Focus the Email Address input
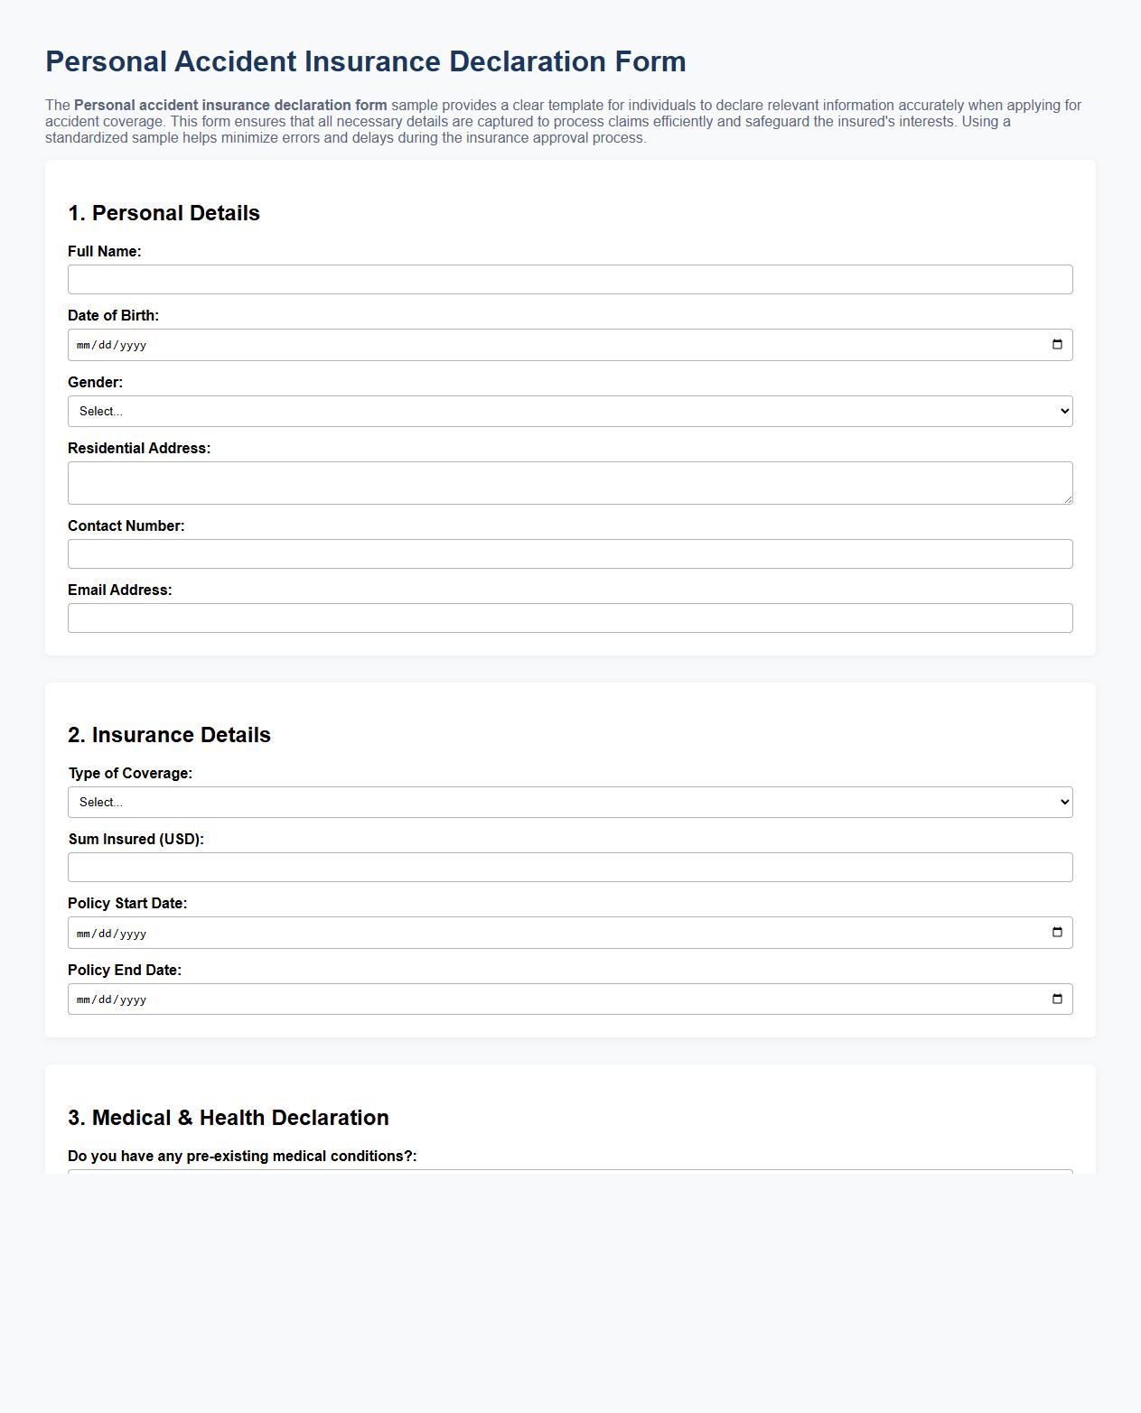 click(569, 618)
